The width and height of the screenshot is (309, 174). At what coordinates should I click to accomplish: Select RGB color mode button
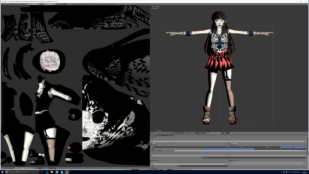pyautogui.click(x=267, y=147)
